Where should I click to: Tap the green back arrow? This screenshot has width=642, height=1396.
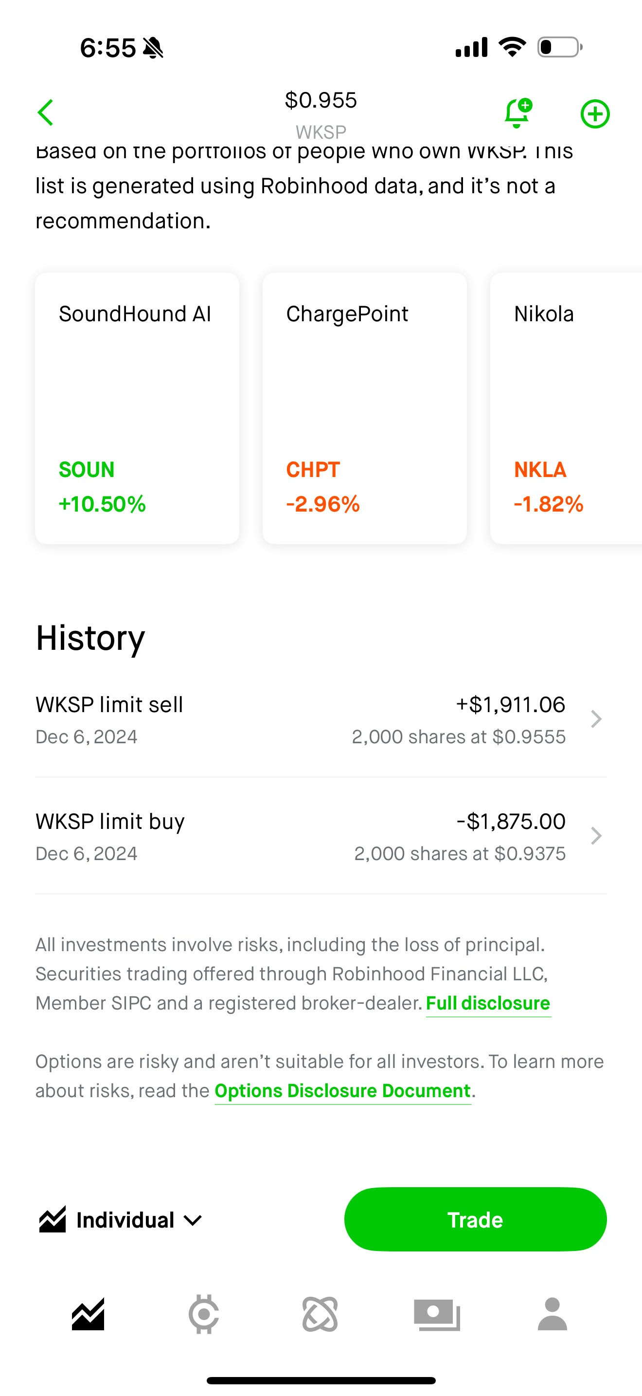(x=45, y=113)
